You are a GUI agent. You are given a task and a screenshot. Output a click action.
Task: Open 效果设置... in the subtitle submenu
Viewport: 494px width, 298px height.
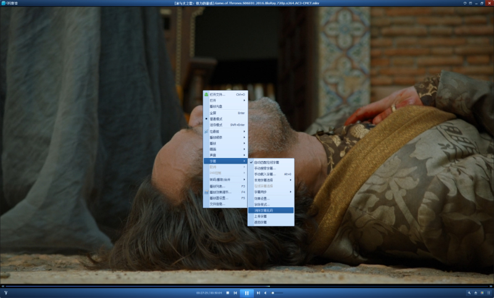[x=271, y=199]
